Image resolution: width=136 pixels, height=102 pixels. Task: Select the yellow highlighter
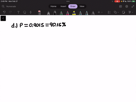pos(74,13)
